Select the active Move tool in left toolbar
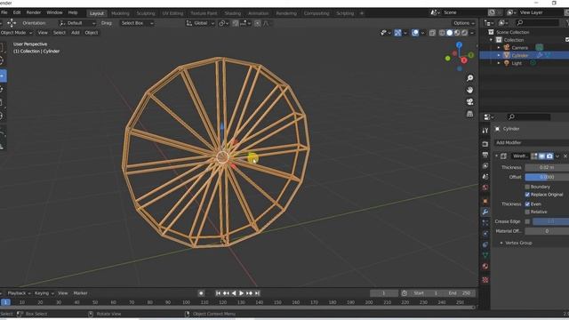This screenshot has height=320, width=569. click(3, 76)
